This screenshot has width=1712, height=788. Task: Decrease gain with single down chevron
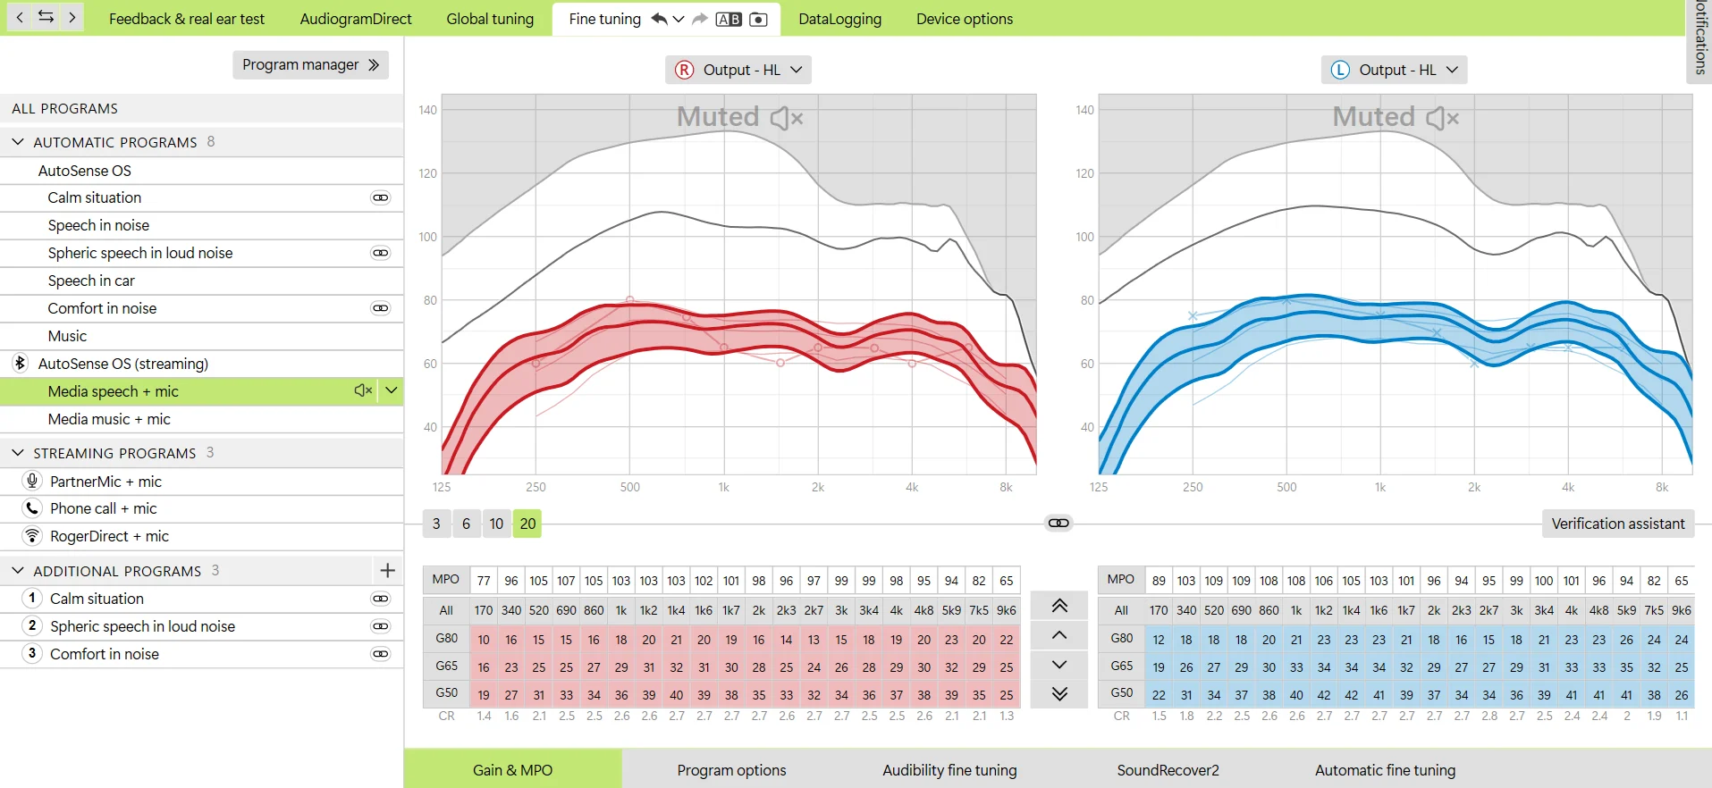(1059, 665)
